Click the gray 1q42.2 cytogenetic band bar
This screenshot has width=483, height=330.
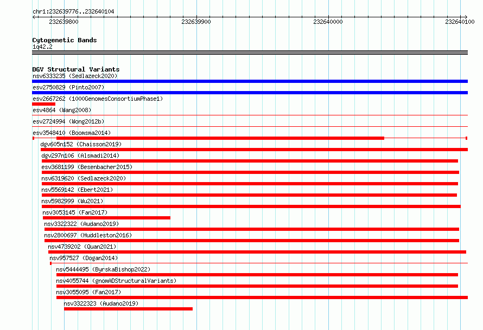(250, 53)
